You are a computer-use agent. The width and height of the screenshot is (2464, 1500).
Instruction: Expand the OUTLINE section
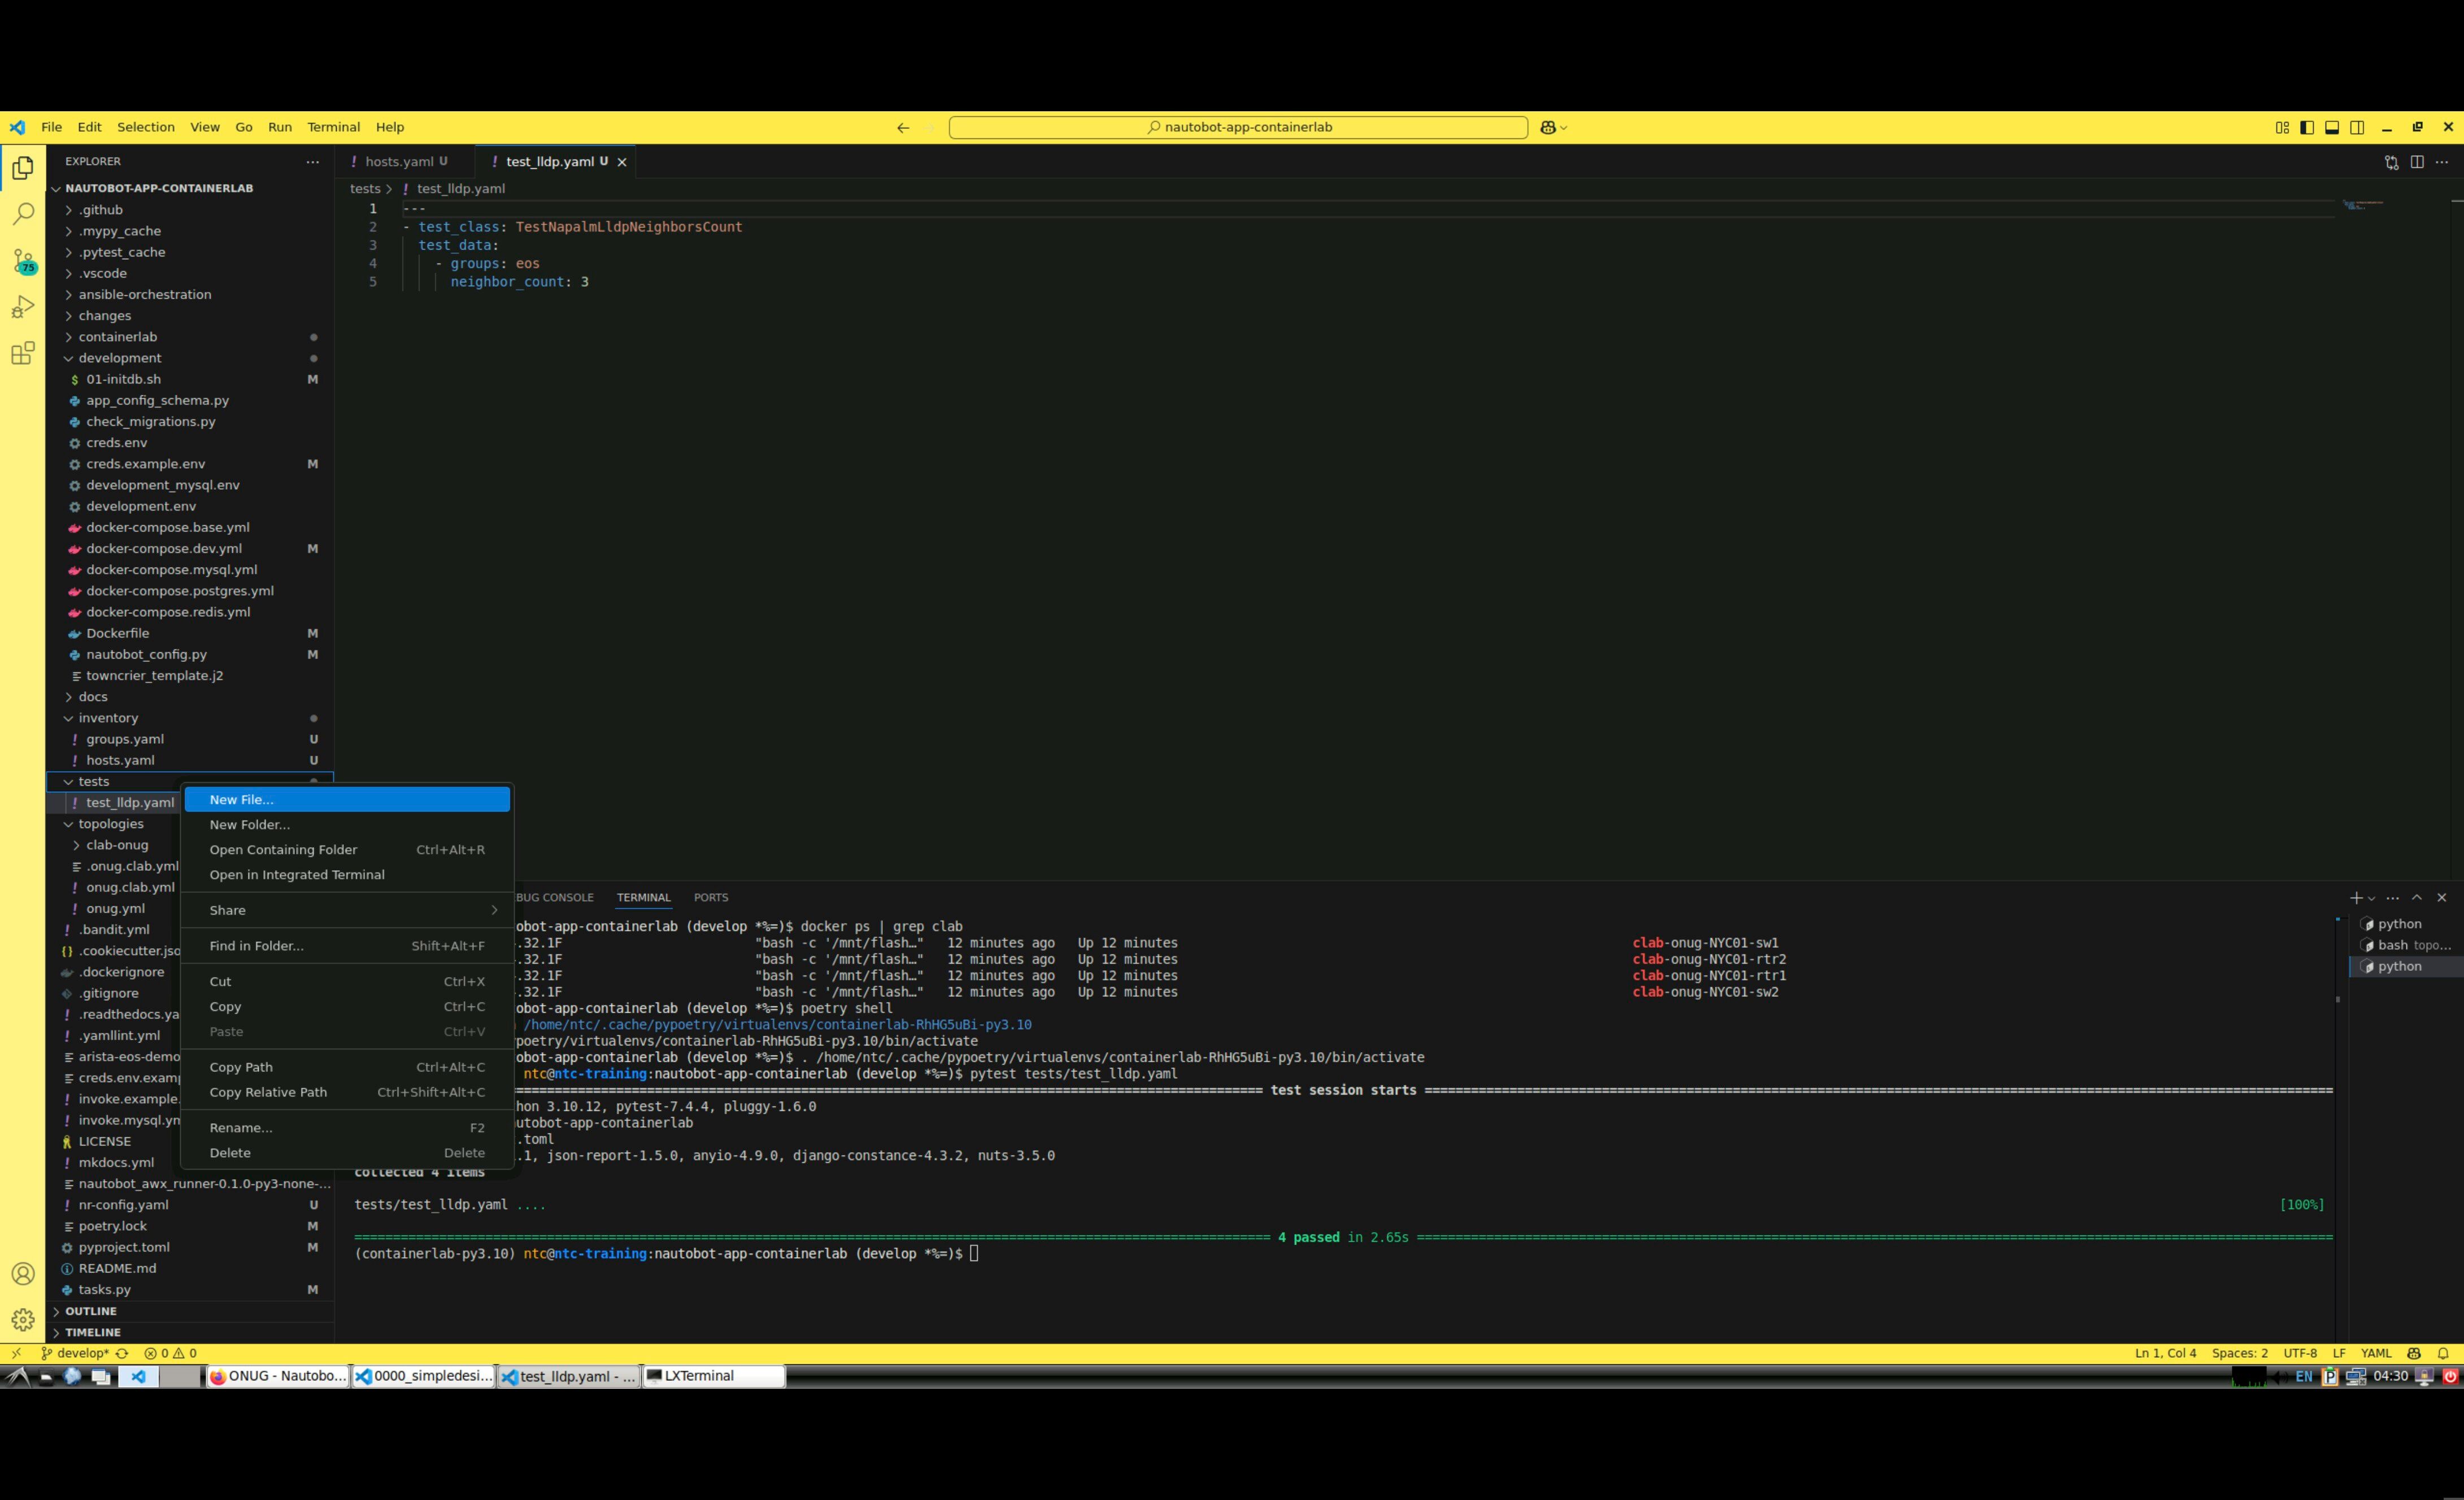tap(91, 1311)
